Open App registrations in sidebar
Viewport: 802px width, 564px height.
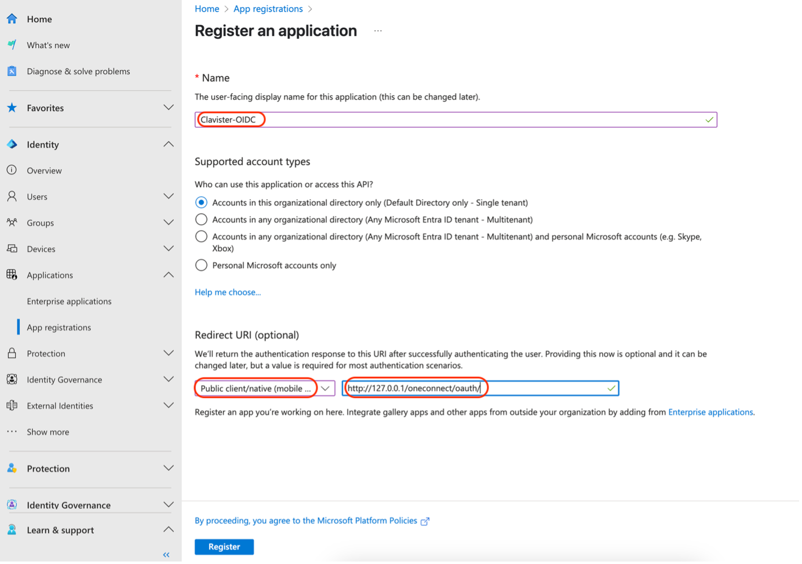(x=59, y=327)
